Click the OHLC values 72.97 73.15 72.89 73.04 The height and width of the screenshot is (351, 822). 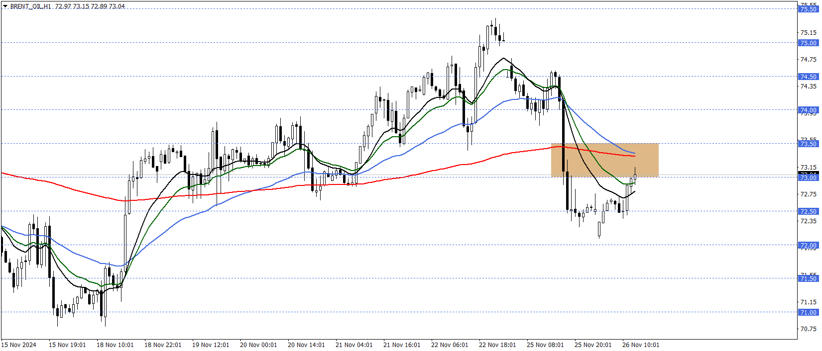coord(90,6)
